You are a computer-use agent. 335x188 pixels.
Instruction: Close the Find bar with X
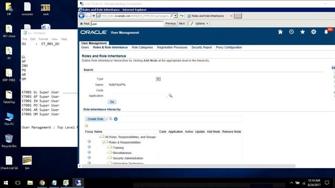(x=81, y=23)
